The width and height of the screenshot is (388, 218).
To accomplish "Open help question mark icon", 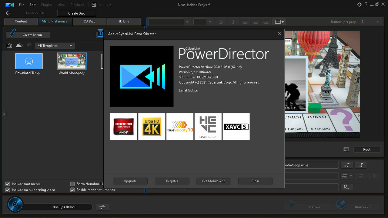I will coord(366,5).
